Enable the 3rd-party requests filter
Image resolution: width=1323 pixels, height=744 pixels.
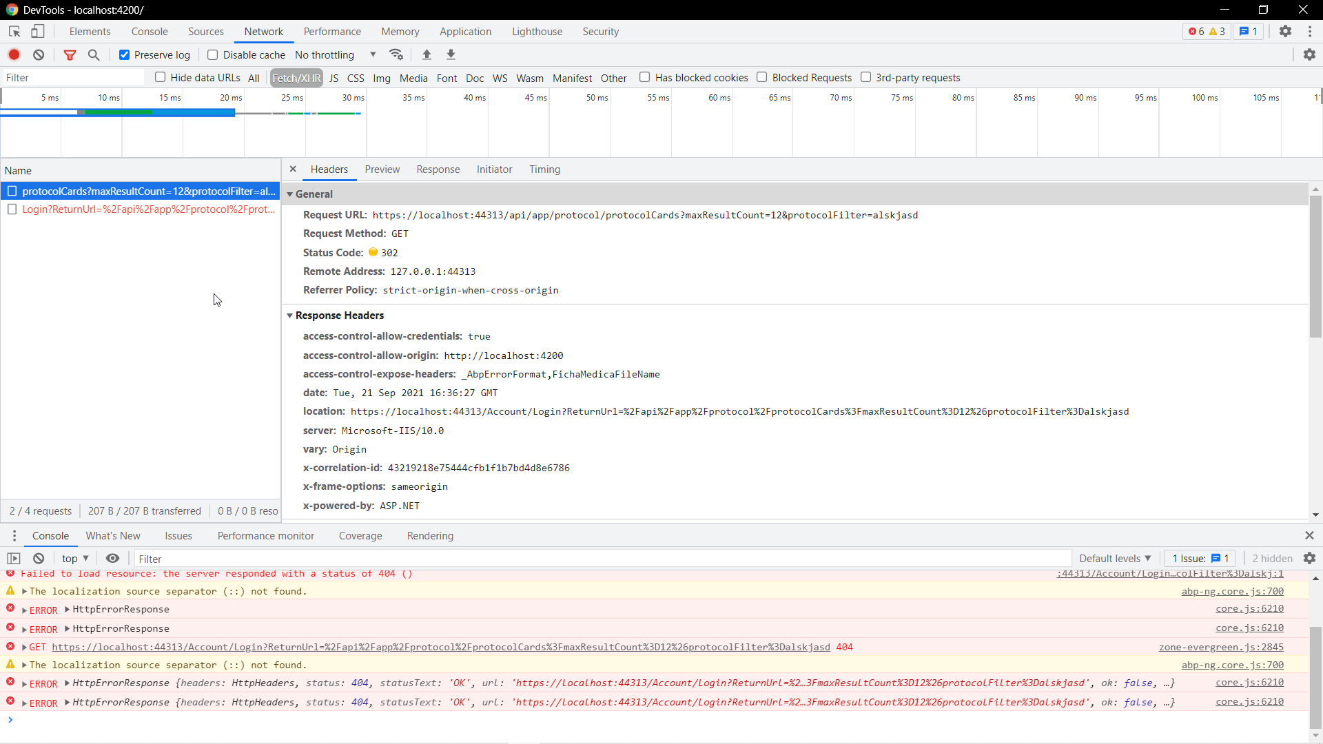[x=867, y=77]
